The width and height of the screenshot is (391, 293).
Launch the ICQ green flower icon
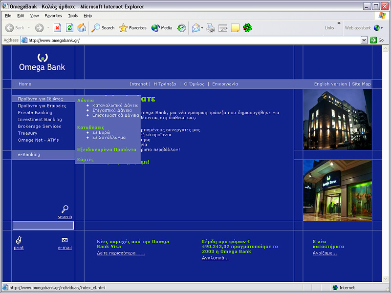(247, 28)
